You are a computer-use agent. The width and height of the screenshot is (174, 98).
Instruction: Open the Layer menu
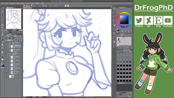click(x=18, y=4)
